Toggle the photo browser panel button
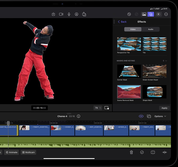 144,14
